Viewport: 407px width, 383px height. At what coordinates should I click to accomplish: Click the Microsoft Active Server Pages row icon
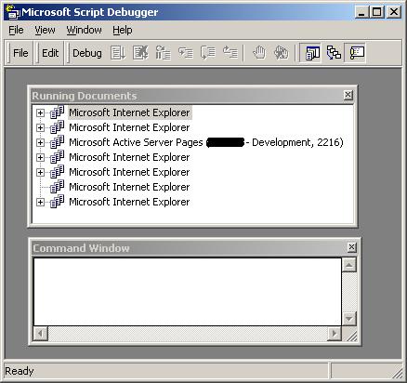[57, 142]
